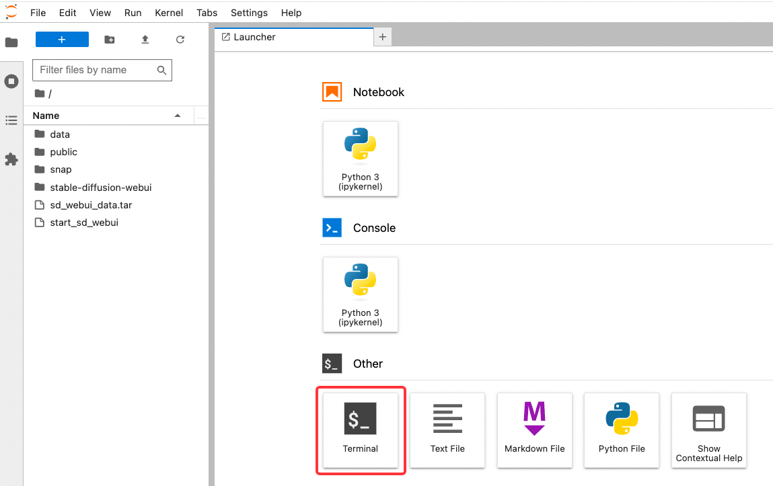
Task: Open the Running Terminals and Kernels sidebar icon
Action: tap(11, 81)
